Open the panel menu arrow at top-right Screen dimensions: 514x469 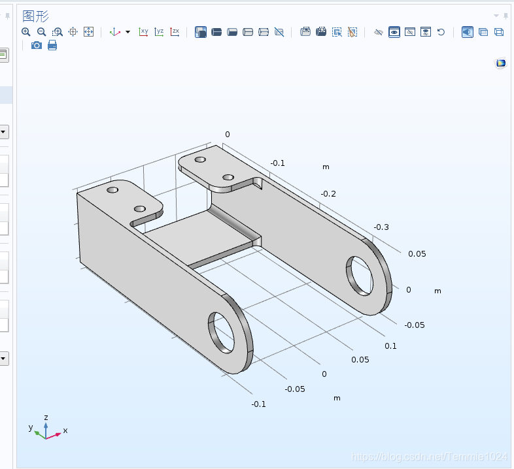pyautogui.click(x=496, y=16)
